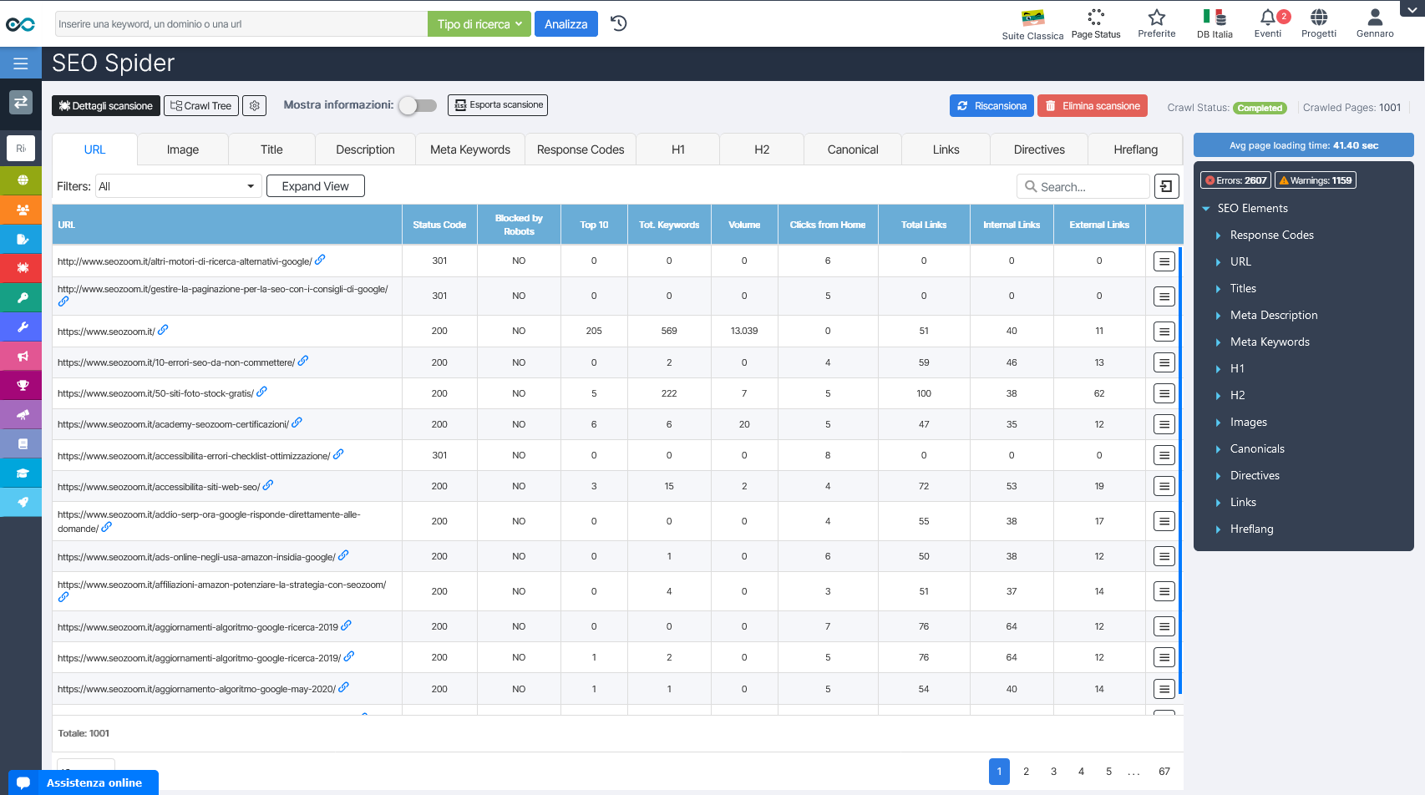Open the key icon sidebar section

21,297
